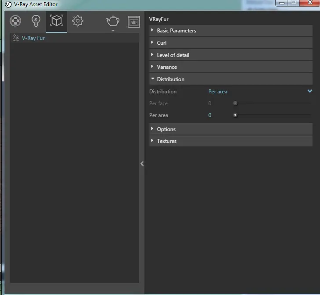The image size is (320, 295).
Task: Open render options arrow below teapot
Action: (x=113, y=31)
